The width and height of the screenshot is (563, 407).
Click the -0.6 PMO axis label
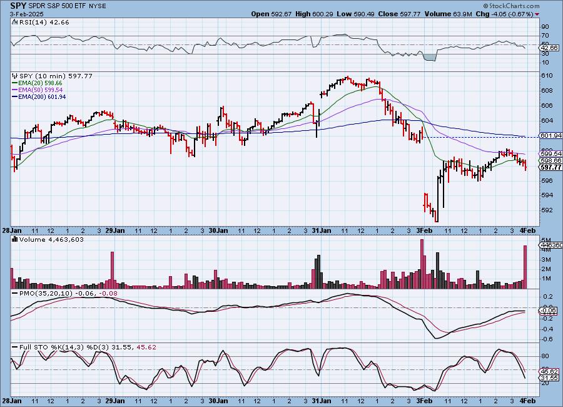pyautogui.click(x=547, y=339)
